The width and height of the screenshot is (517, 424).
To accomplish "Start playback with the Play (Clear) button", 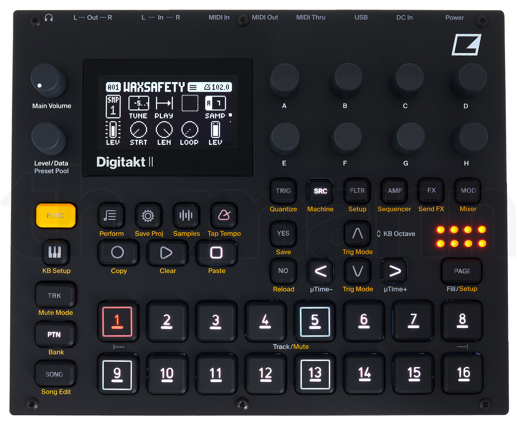I will coord(167,253).
